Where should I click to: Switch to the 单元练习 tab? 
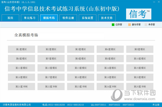[x=30, y=18]
